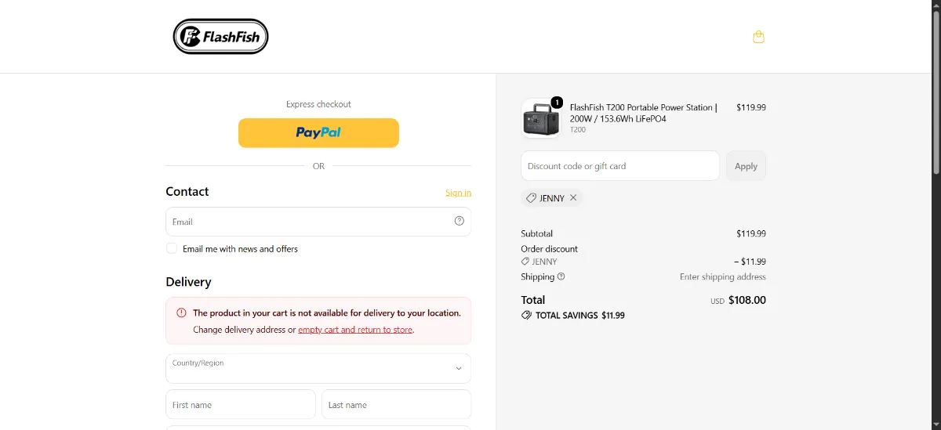This screenshot has height=430, width=941.
Task: Click the '− $11.99' order discount amount
Action: 750,262
